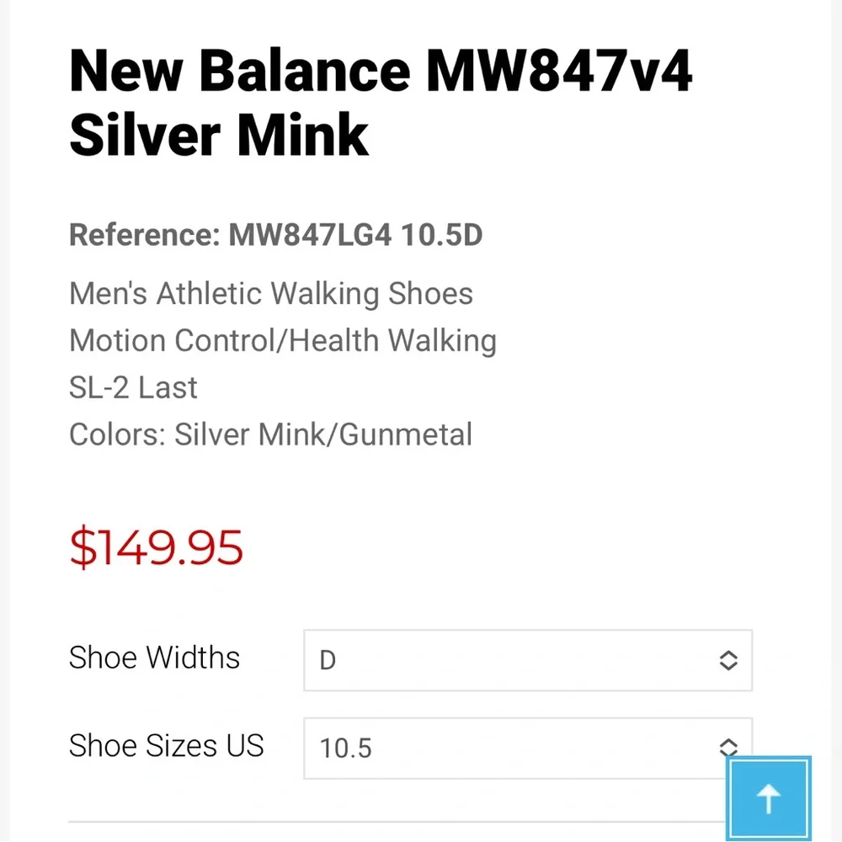Select the up-down selector on width field
This screenshot has width=842, height=842.
click(x=727, y=661)
